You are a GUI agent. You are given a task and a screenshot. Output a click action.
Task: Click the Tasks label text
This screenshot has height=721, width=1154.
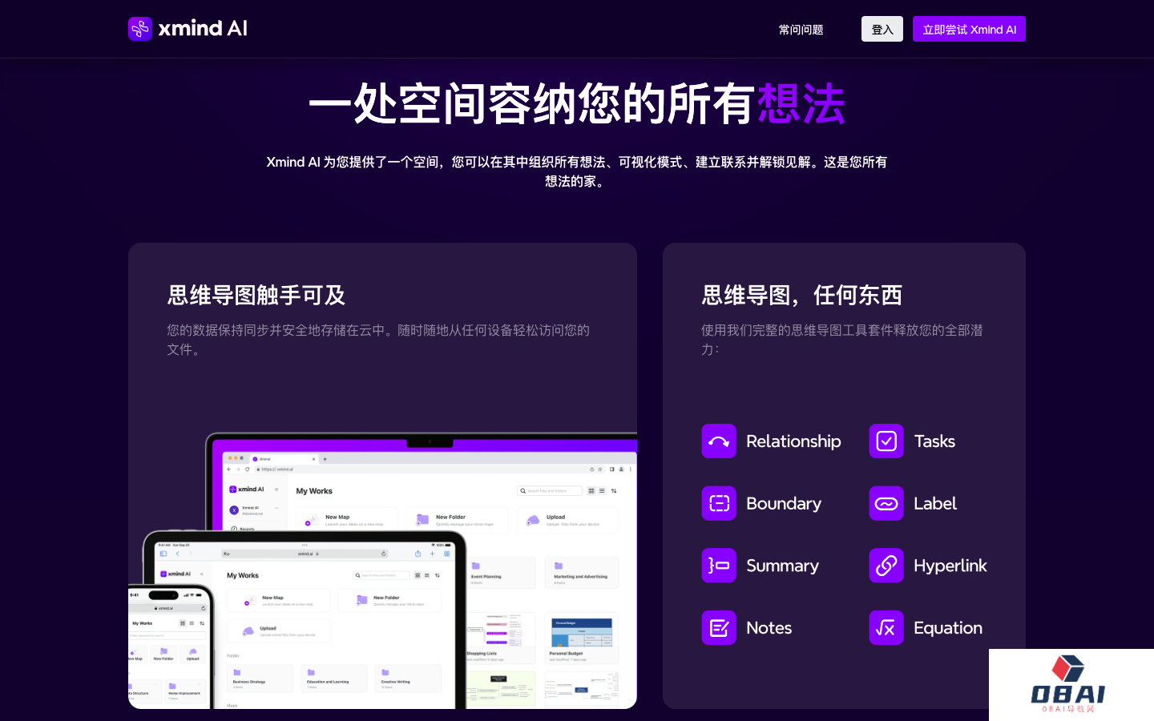coord(934,441)
